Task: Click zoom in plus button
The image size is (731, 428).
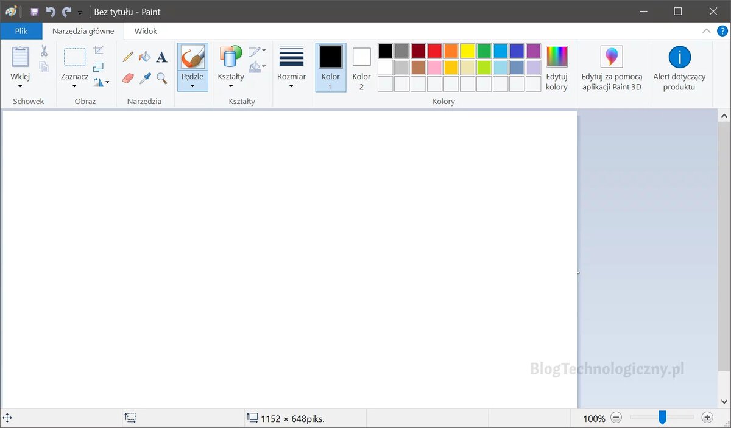Action: [x=707, y=418]
